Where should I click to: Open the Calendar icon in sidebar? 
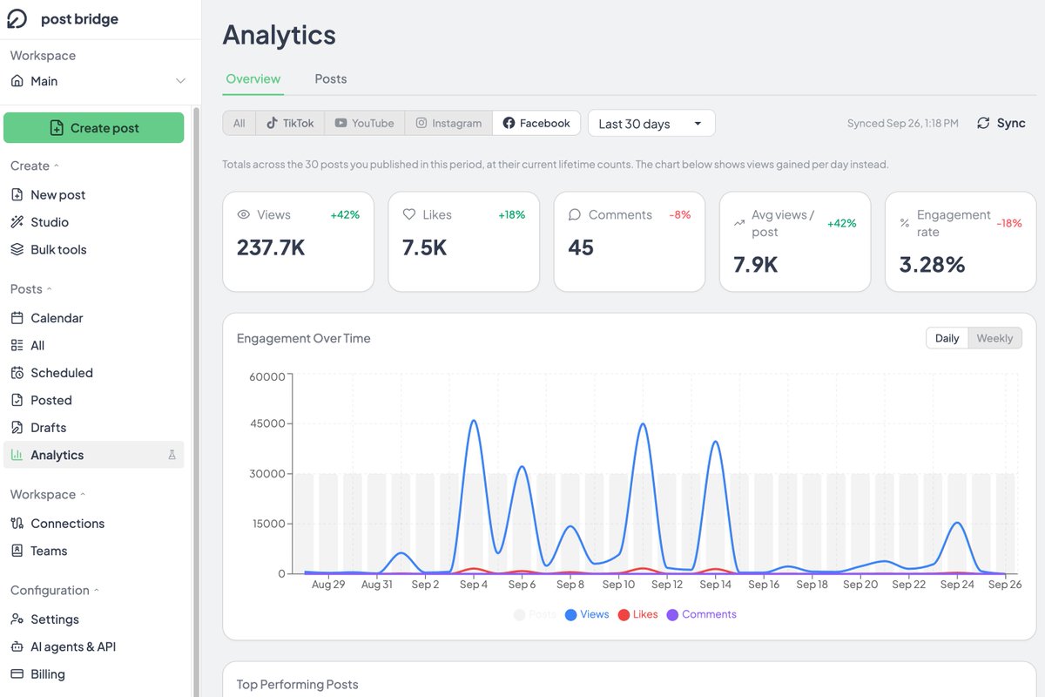tap(17, 318)
